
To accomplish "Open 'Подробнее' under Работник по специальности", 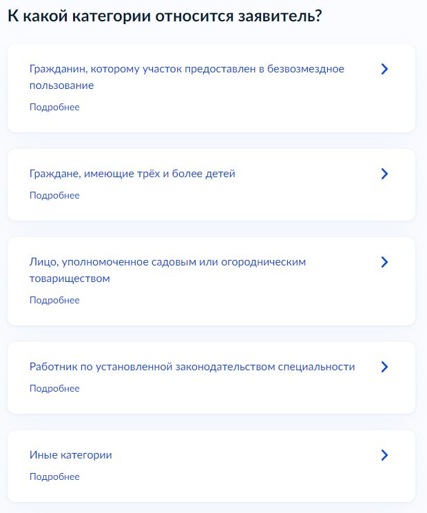I will pyautogui.click(x=54, y=388).
